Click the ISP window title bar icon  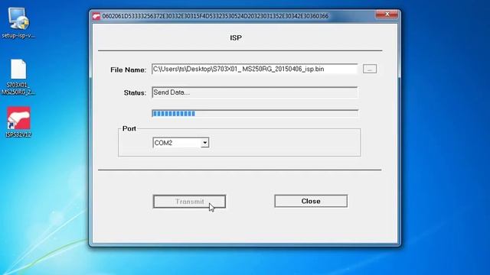96,16
